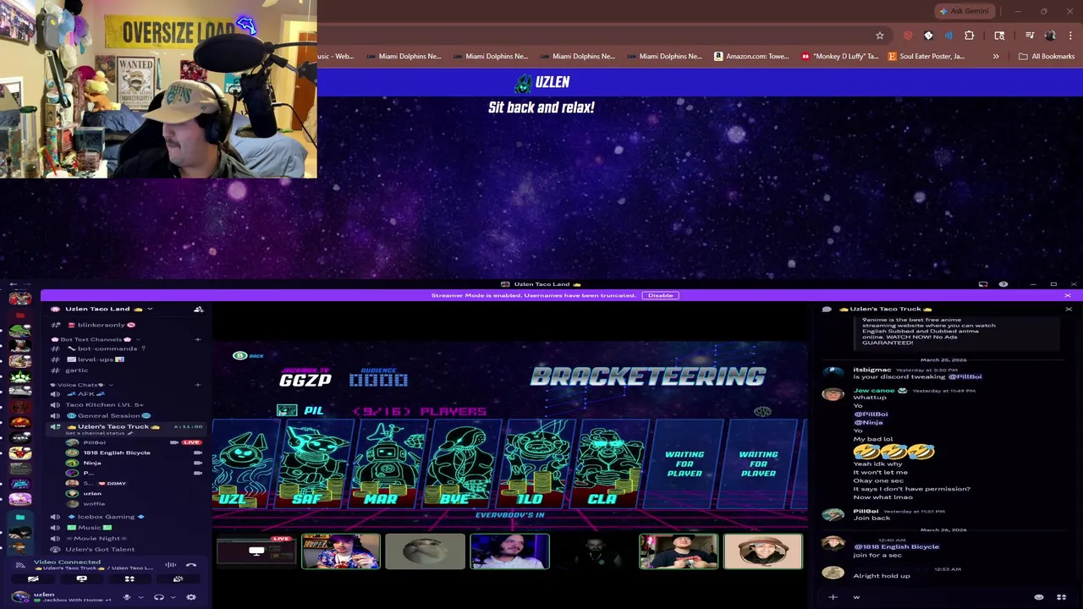Screen dimensions: 1083x609
Task: Select PillBoi in voice channel list
Action: [94, 442]
